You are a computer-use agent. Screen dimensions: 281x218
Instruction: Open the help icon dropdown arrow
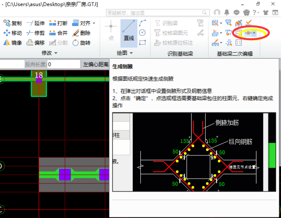258,12
